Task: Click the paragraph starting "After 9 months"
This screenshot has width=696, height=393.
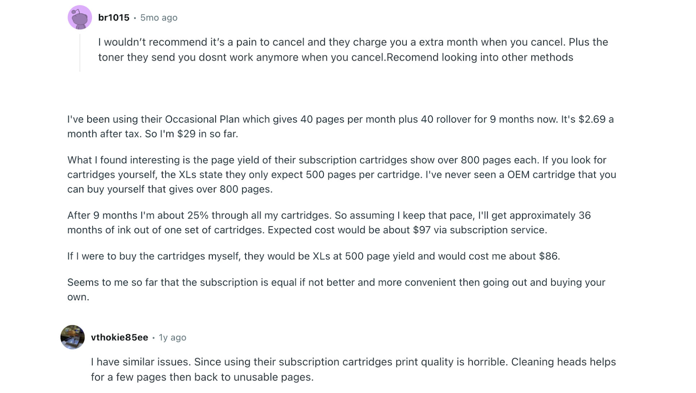Action: tap(329, 222)
